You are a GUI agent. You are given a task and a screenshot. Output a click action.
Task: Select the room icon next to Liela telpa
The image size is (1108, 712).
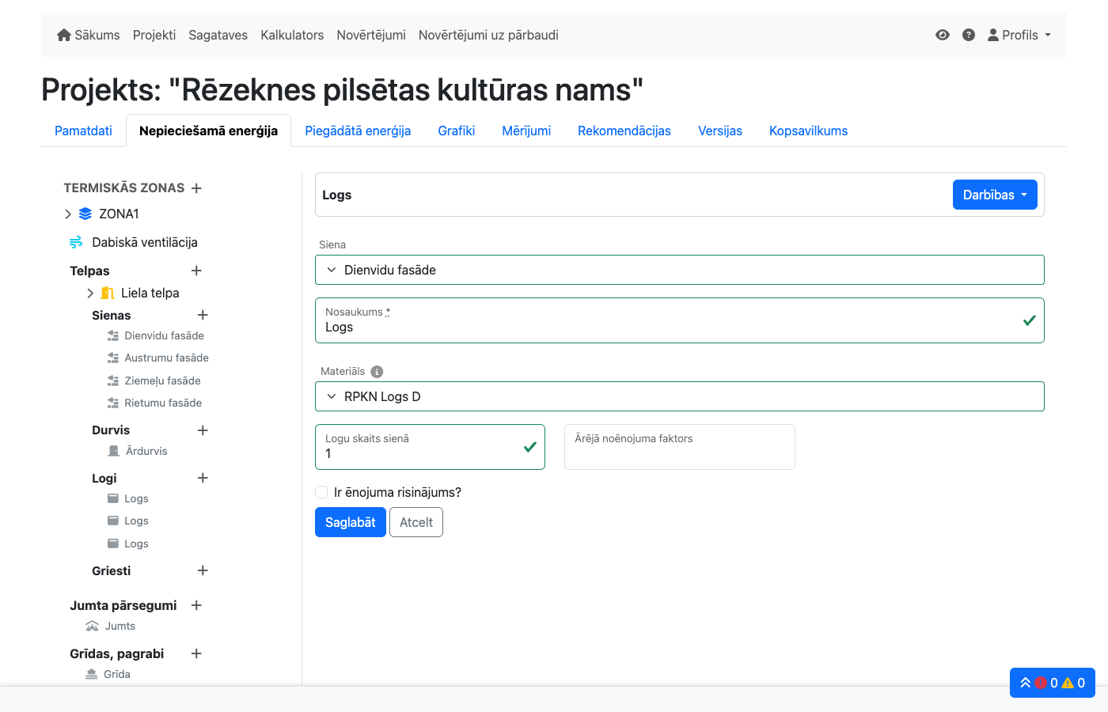(x=107, y=293)
